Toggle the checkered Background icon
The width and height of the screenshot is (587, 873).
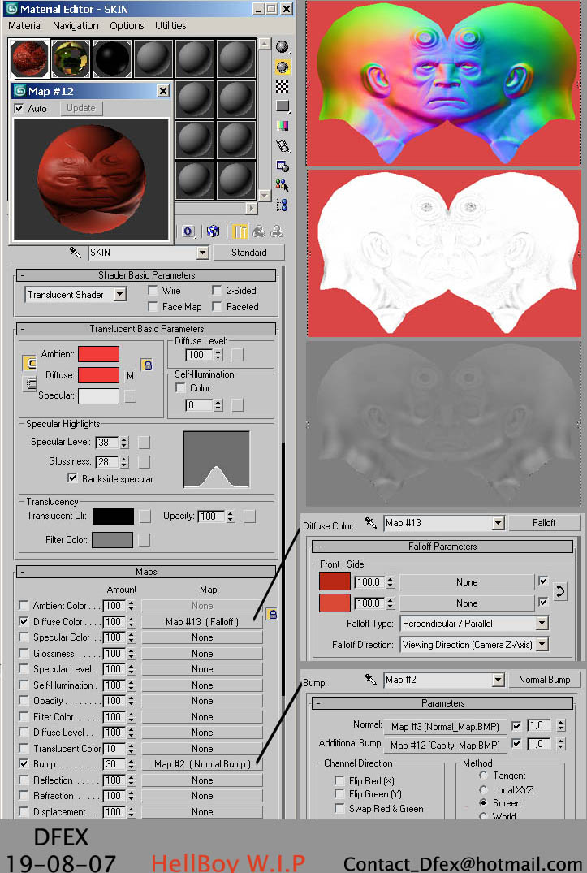click(x=283, y=86)
